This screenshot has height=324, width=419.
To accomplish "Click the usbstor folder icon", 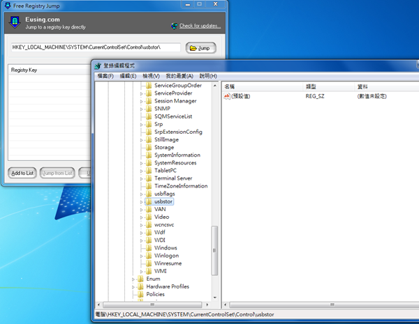I will pyautogui.click(x=148, y=201).
